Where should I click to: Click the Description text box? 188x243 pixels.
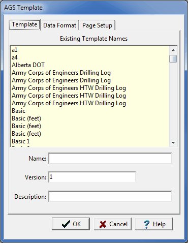pos(110,196)
